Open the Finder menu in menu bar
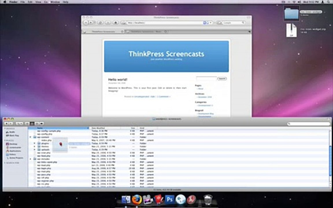 click(x=13, y=2)
